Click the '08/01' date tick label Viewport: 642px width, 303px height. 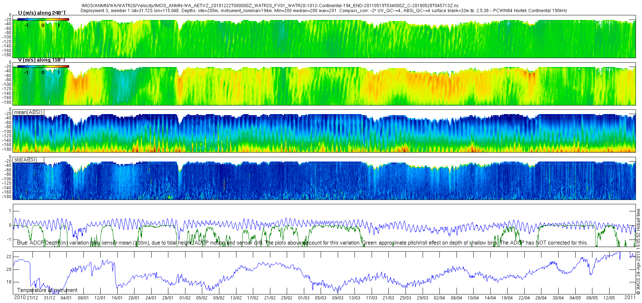coord(83,298)
